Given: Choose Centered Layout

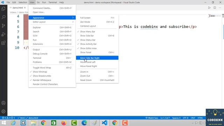Looking at the screenshot, I should point(97,26).
